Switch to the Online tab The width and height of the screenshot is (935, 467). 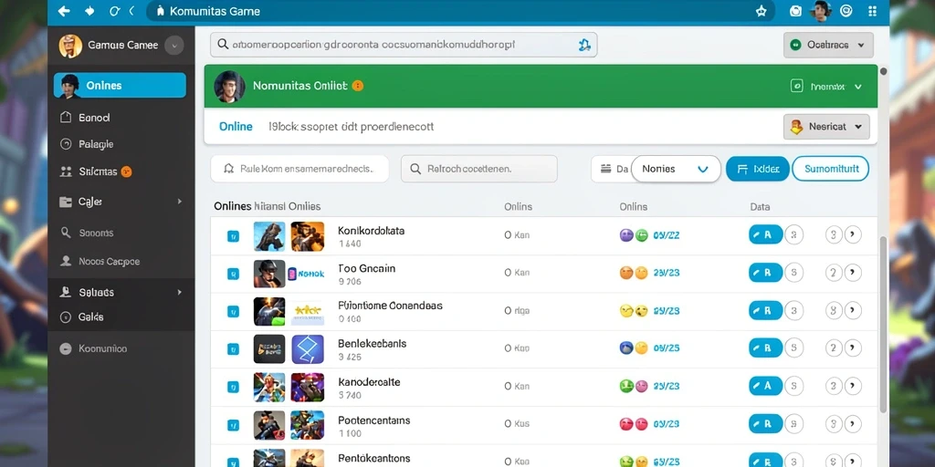[x=236, y=127]
